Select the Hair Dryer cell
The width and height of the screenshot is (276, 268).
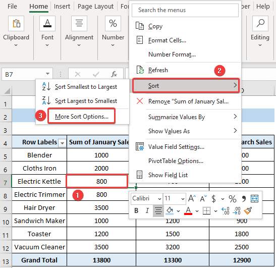(39, 207)
